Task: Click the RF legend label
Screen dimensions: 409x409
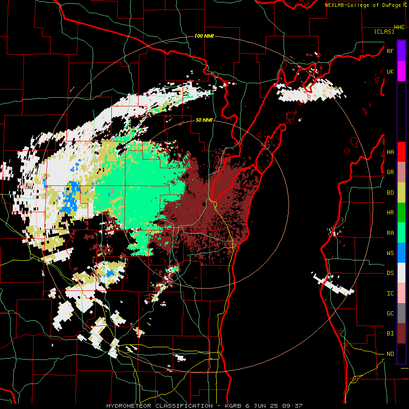Action: [x=390, y=51]
